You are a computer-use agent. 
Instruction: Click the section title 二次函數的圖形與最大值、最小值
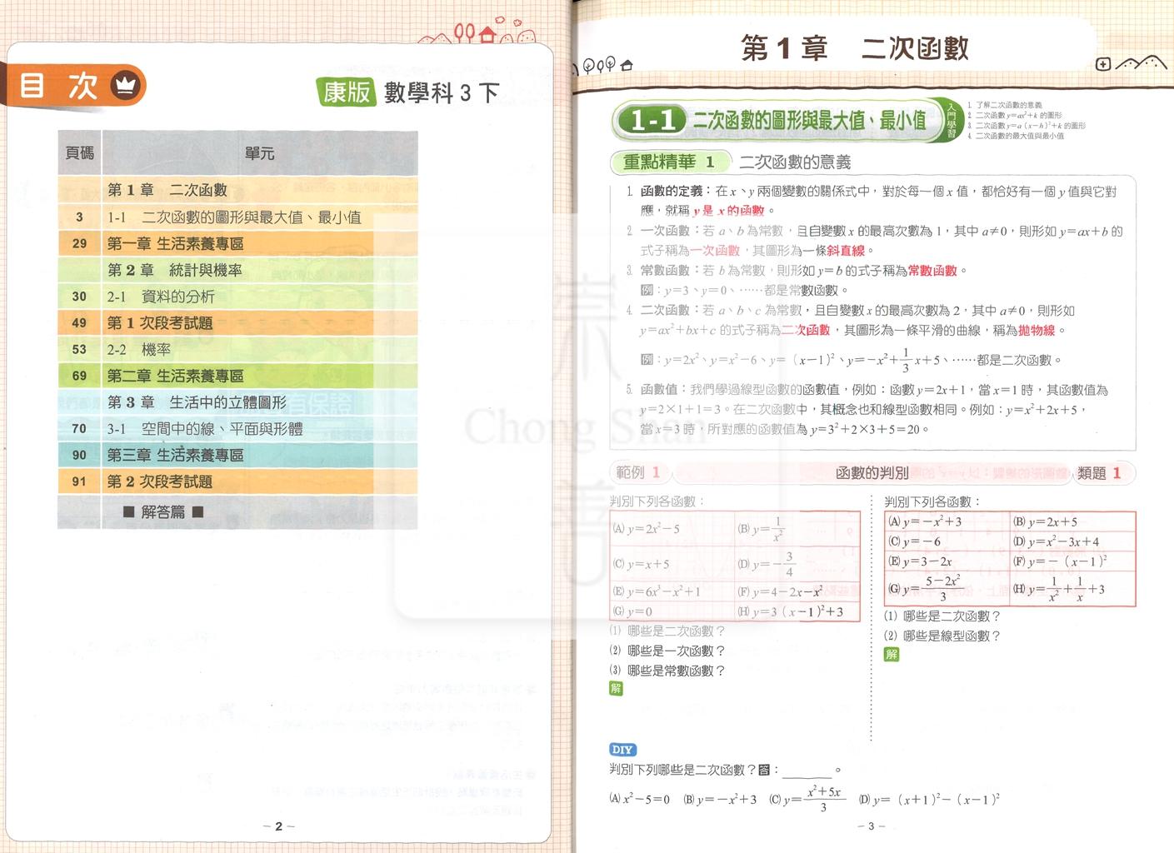810,121
